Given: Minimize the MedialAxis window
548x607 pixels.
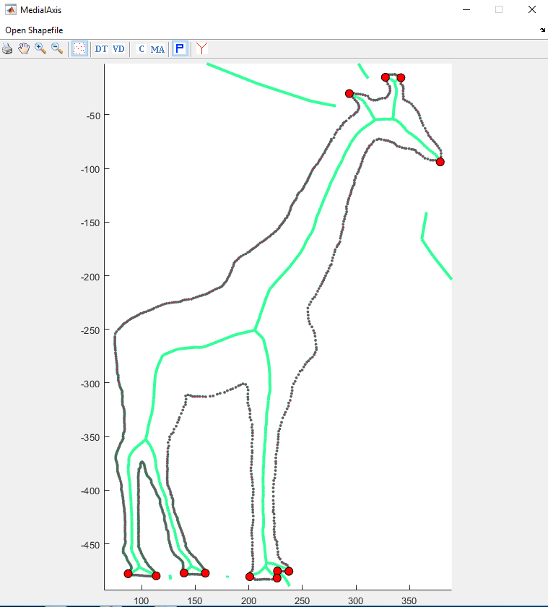Looking at the screenshot, I should coord(466,10).
